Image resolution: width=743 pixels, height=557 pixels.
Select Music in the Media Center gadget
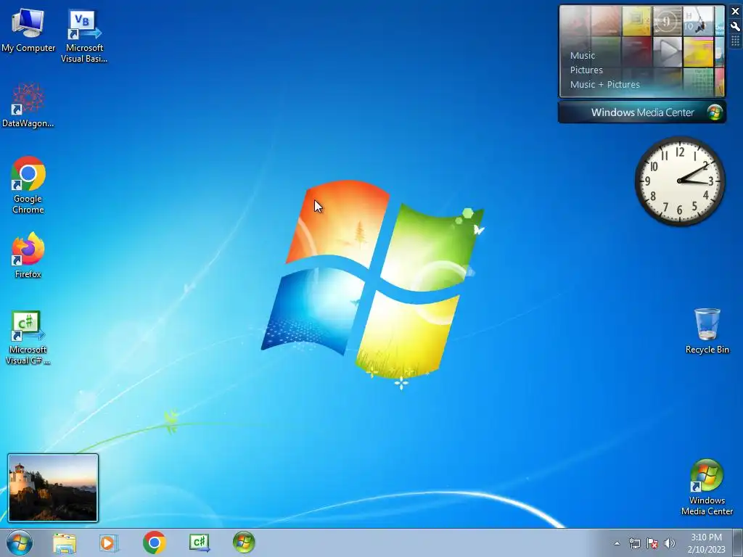[x=583, y=55]
